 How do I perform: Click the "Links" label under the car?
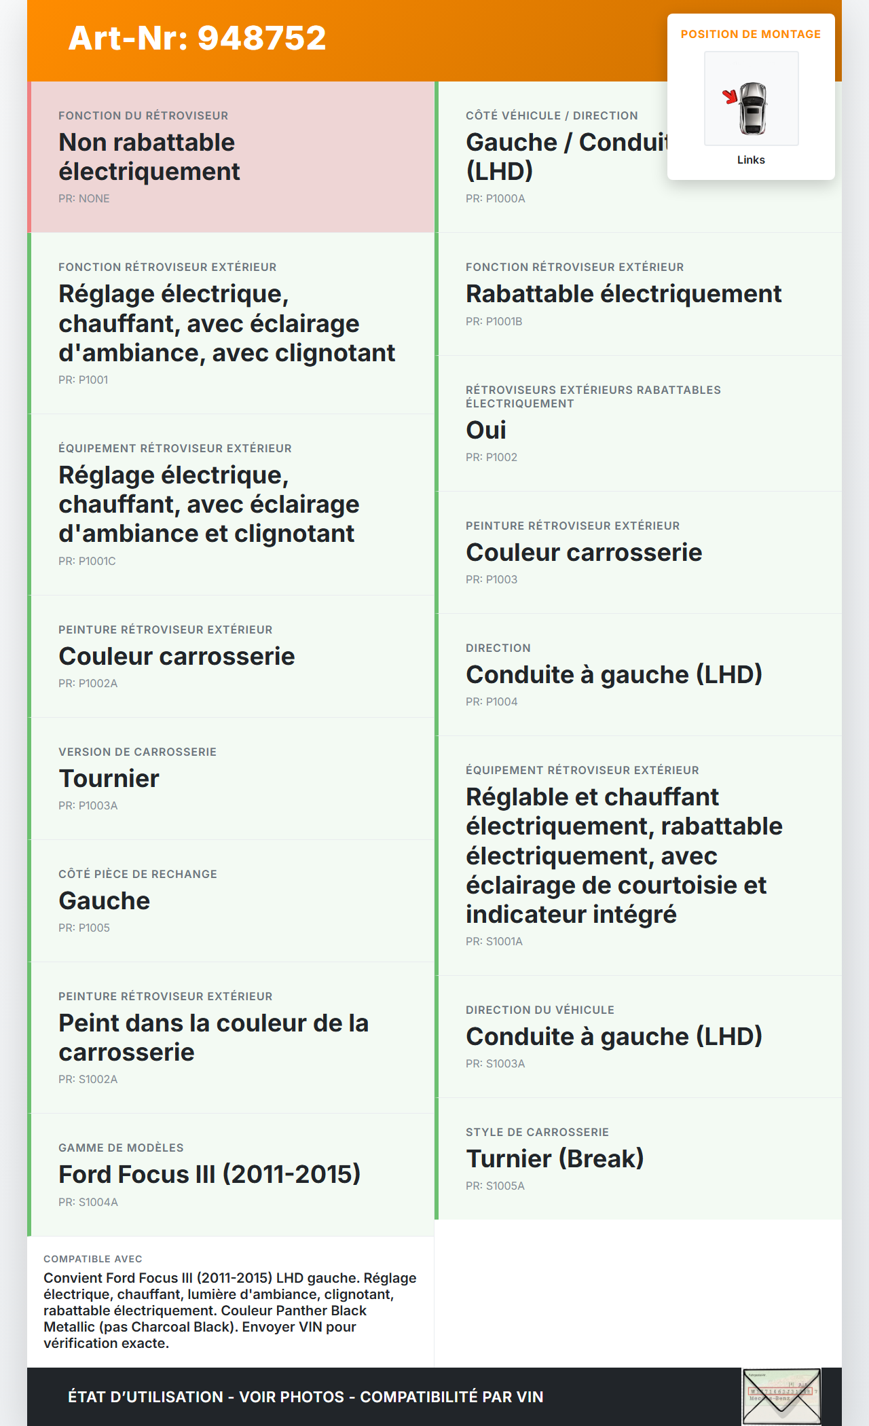pyautogui.click(x=751, y=160)
